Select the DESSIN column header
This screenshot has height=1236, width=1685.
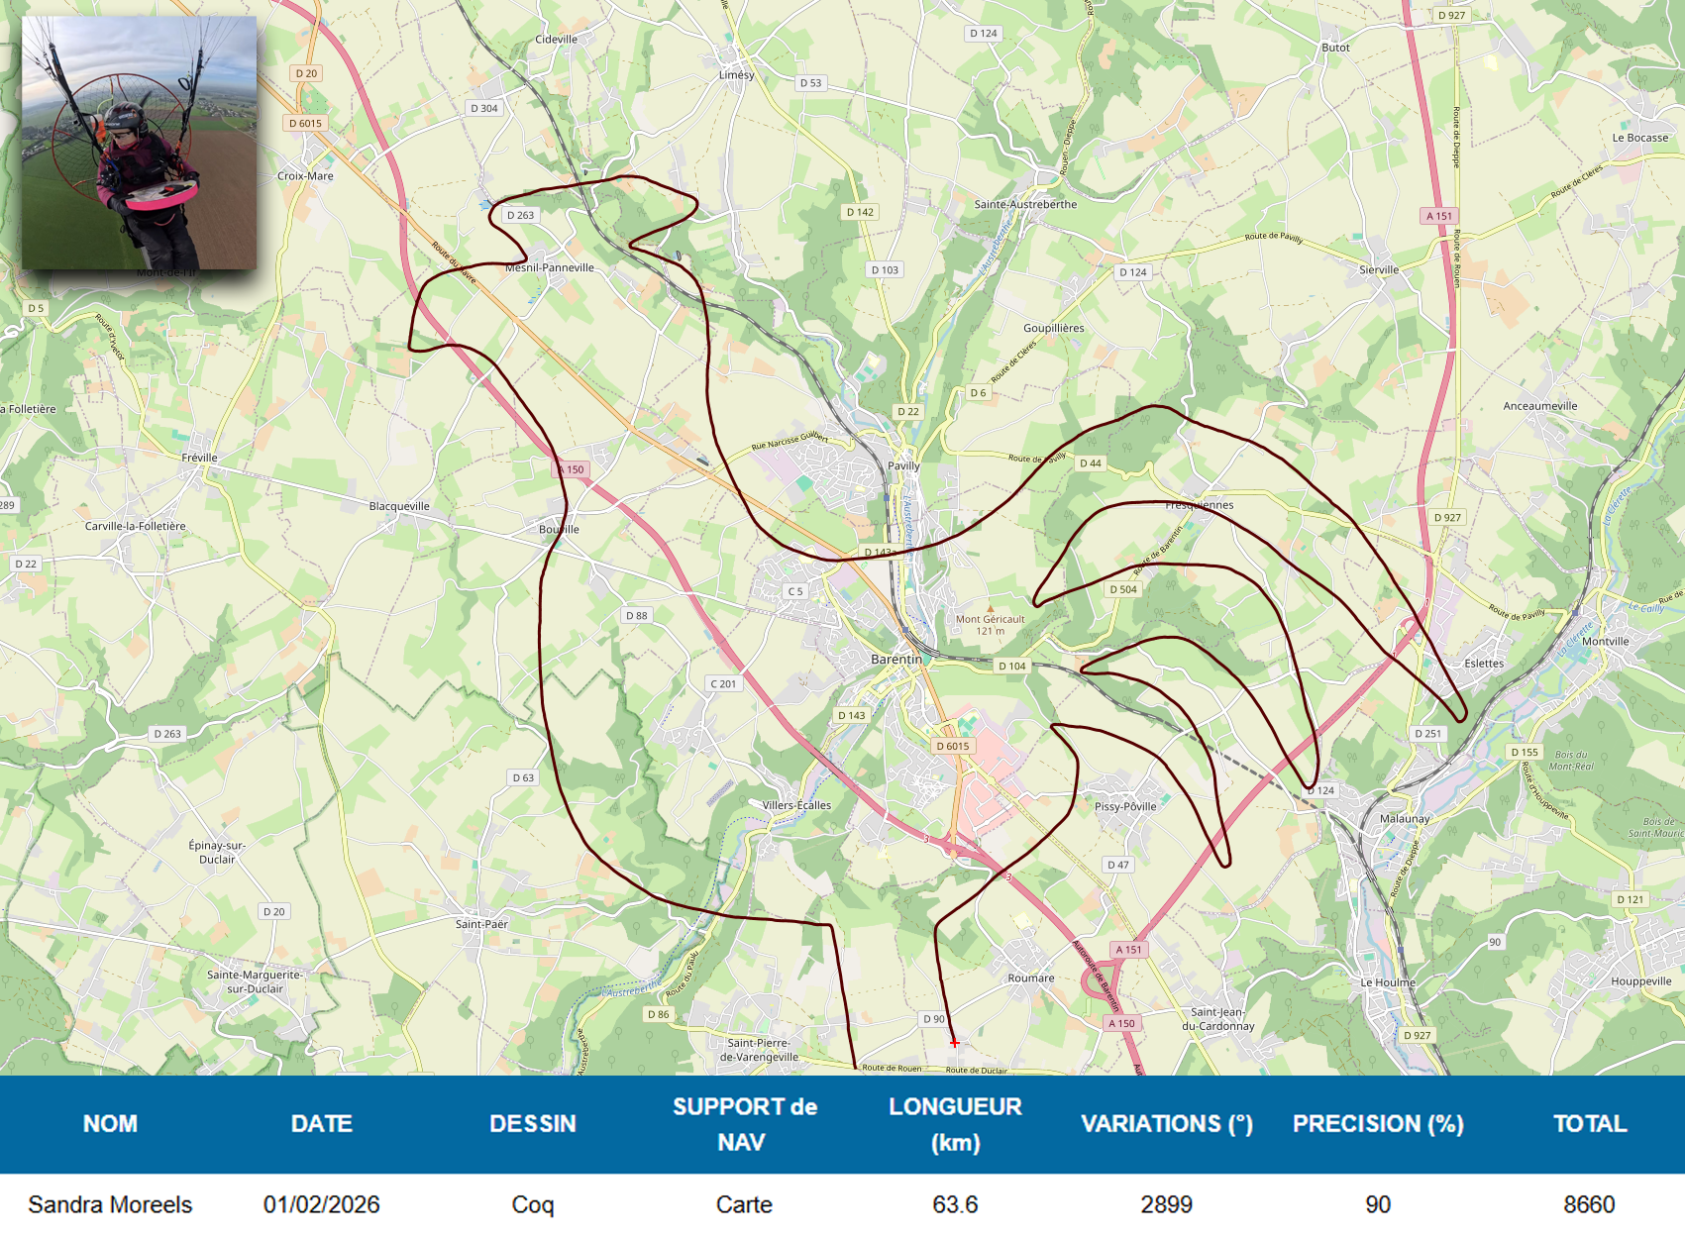click(532, 1124)
